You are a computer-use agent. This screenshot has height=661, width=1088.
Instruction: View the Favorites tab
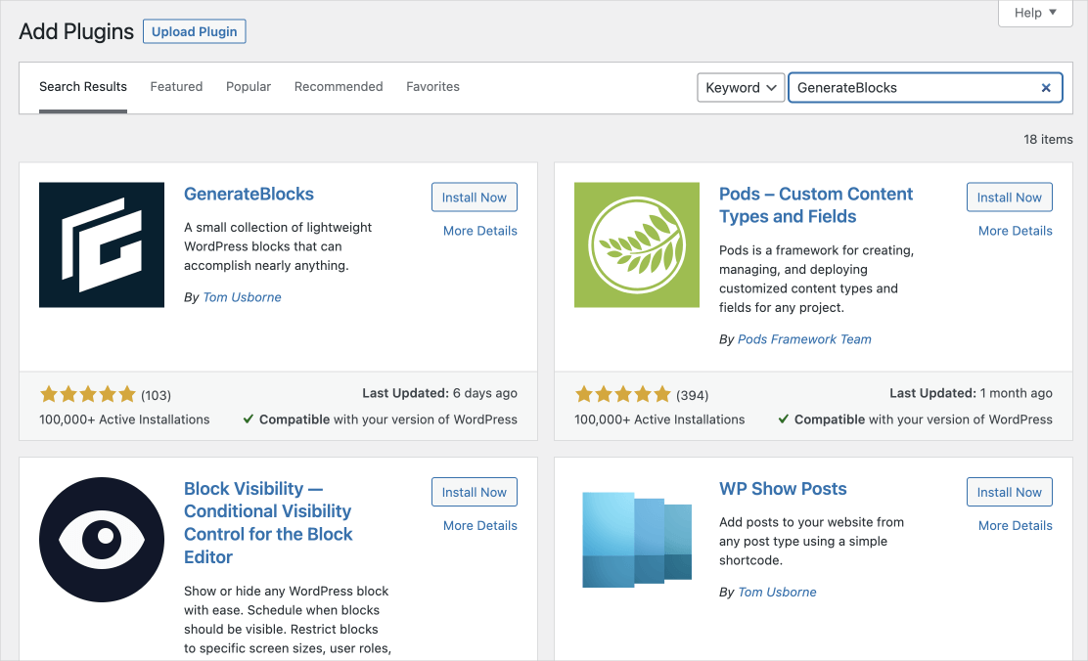point(433,87)
